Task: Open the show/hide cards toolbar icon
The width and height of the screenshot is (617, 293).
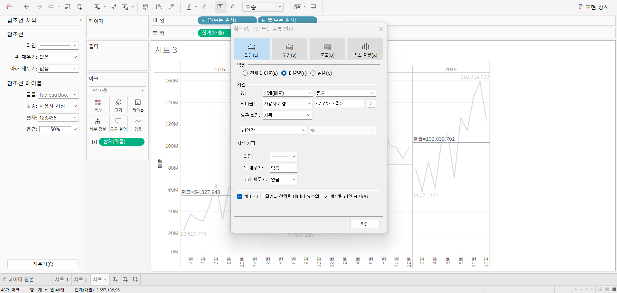Action: click(x=297, y=7)
